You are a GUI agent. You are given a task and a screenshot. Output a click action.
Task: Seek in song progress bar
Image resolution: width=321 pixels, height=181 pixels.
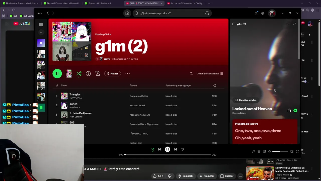pos(168,155)
